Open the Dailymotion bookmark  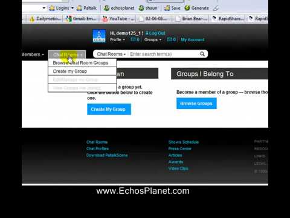pyautogui.click(x=45, y=19)
